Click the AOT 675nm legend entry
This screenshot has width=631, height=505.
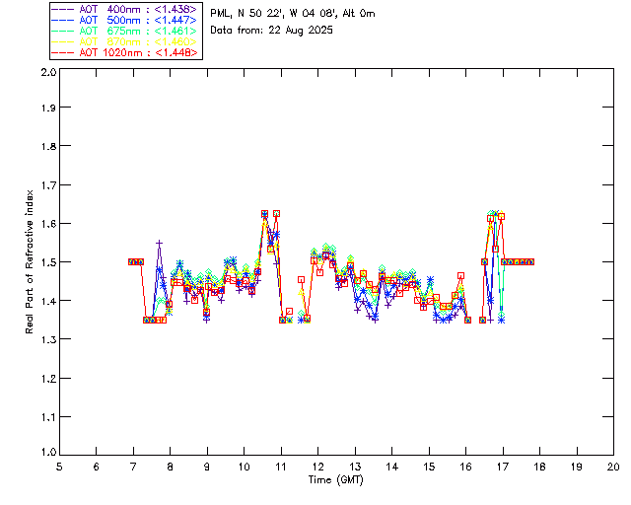pyautogui.click(x=125, y=31)
